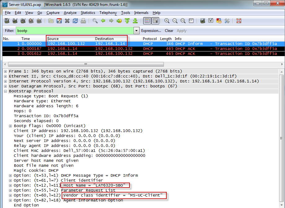Screen dimensions: 285x208
Task: Go forward in packet history arrow
Action: pyautogui.click(x=111, y=21)
